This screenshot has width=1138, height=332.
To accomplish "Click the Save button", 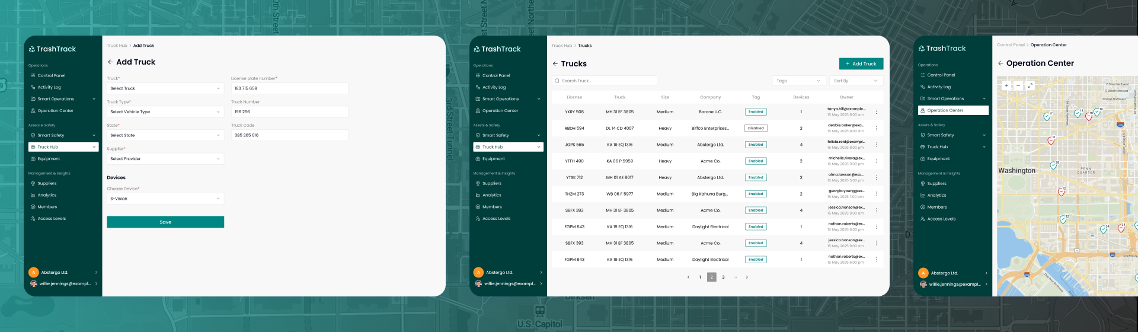I will click(165, 222).
